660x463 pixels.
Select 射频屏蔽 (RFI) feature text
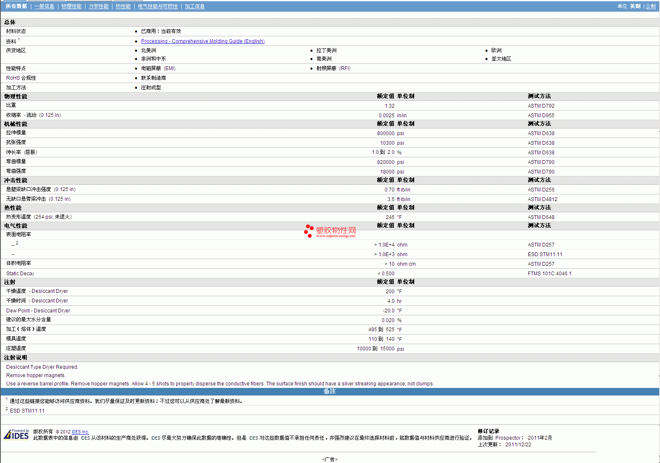(333, 68)
